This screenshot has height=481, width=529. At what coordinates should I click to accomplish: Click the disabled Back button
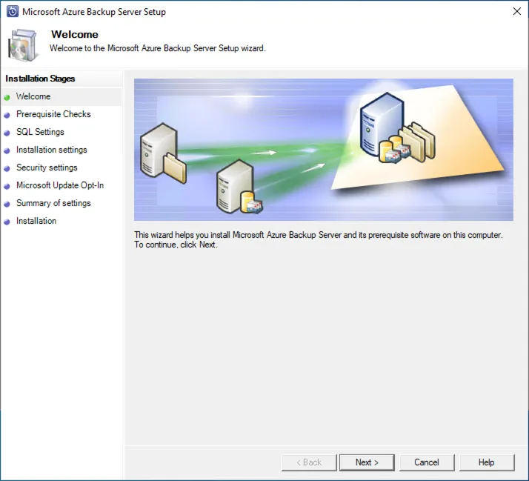click(x=309, y=462)
